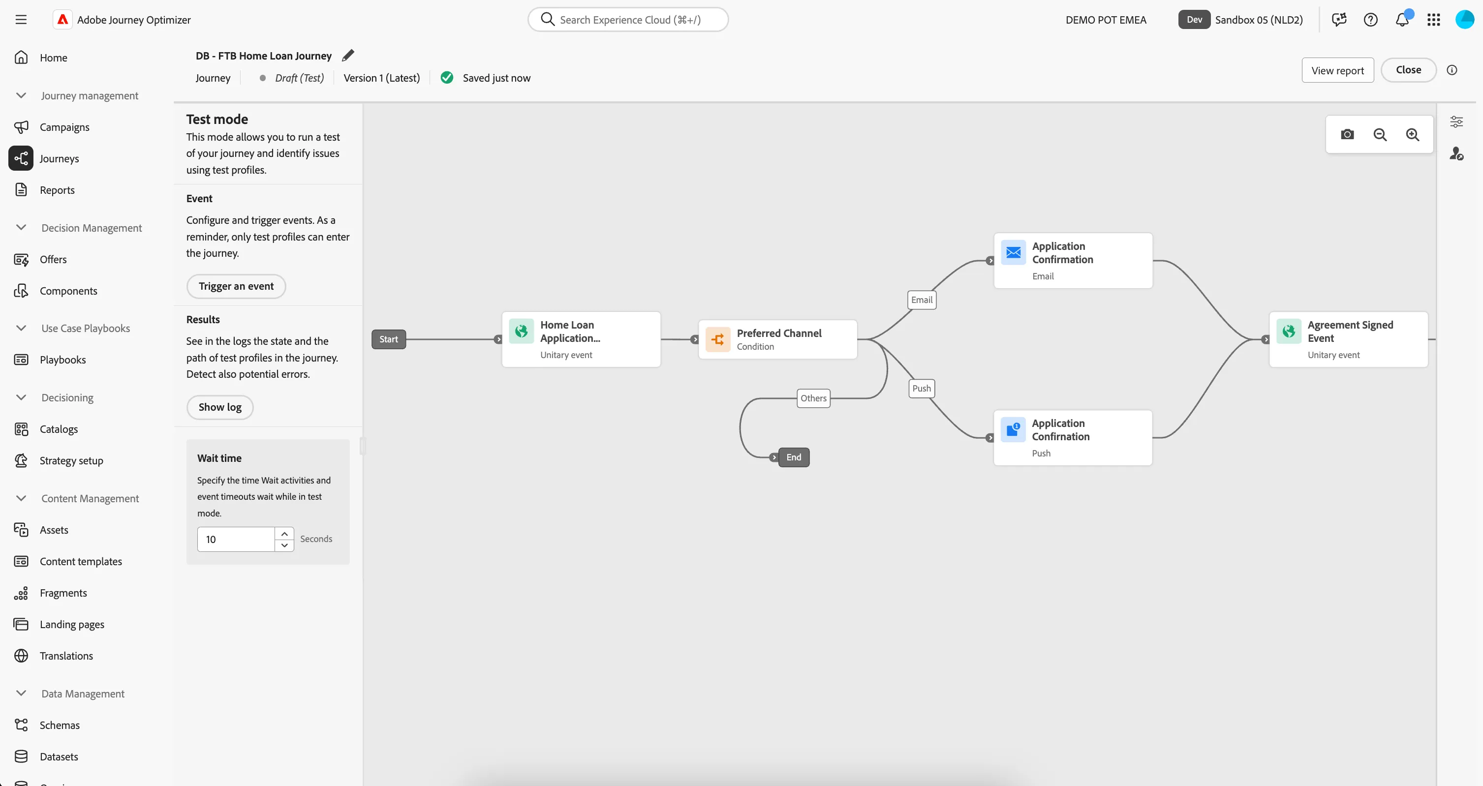Select the Application Confirmation push node icon
Screen dimensions: 1483x786
tap(1013, 430)
